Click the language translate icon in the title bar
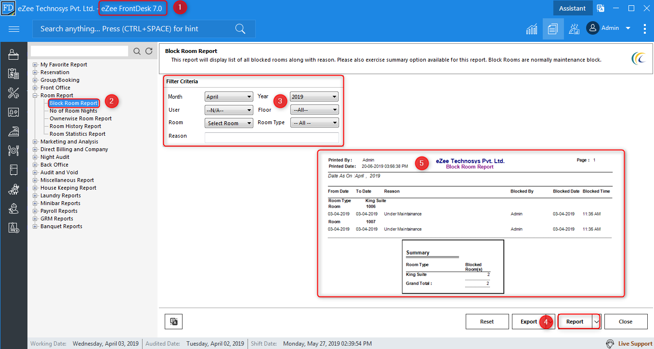 (x=601, y=8)
